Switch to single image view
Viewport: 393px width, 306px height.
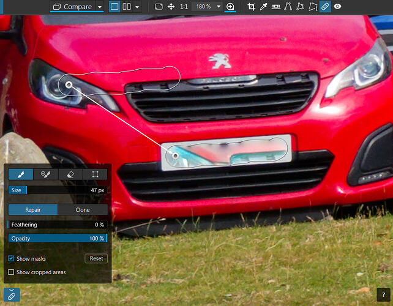click(x=114, y=7)
